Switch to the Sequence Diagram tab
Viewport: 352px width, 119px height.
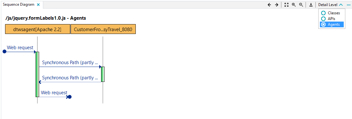coord(18,4)
